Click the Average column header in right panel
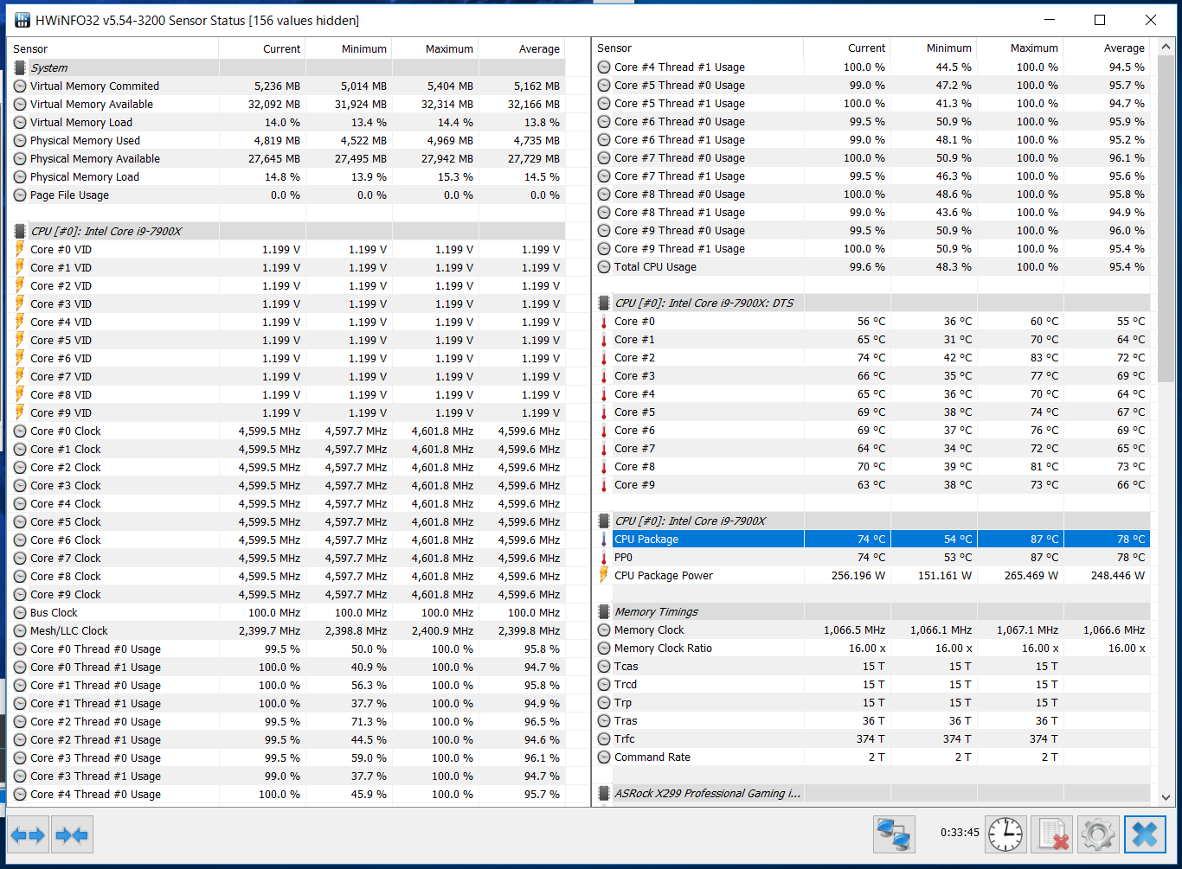The height and width of the screenshot is (869, 1182). tap(1123, 48)
